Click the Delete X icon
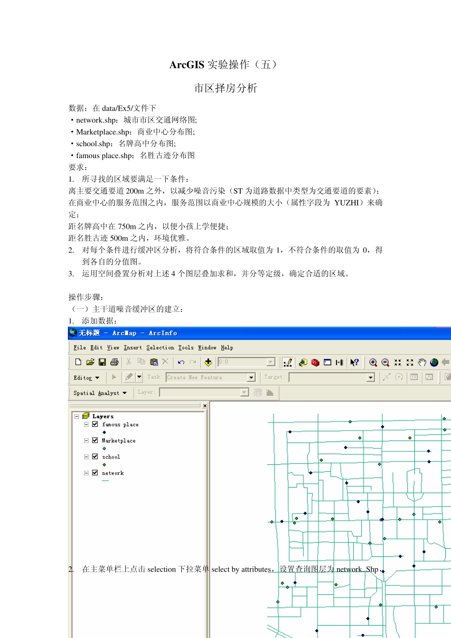The image size is (451, 638). 165,362
